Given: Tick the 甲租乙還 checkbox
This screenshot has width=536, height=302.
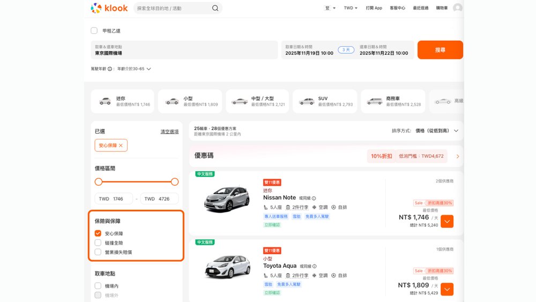Looking at the screenshot, I should 94,31.
